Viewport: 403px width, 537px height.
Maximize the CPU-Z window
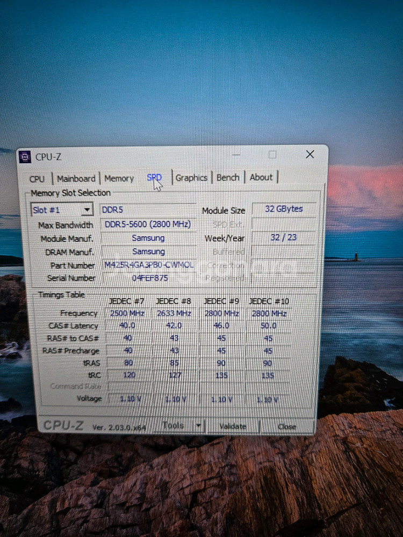pos(272,155)
